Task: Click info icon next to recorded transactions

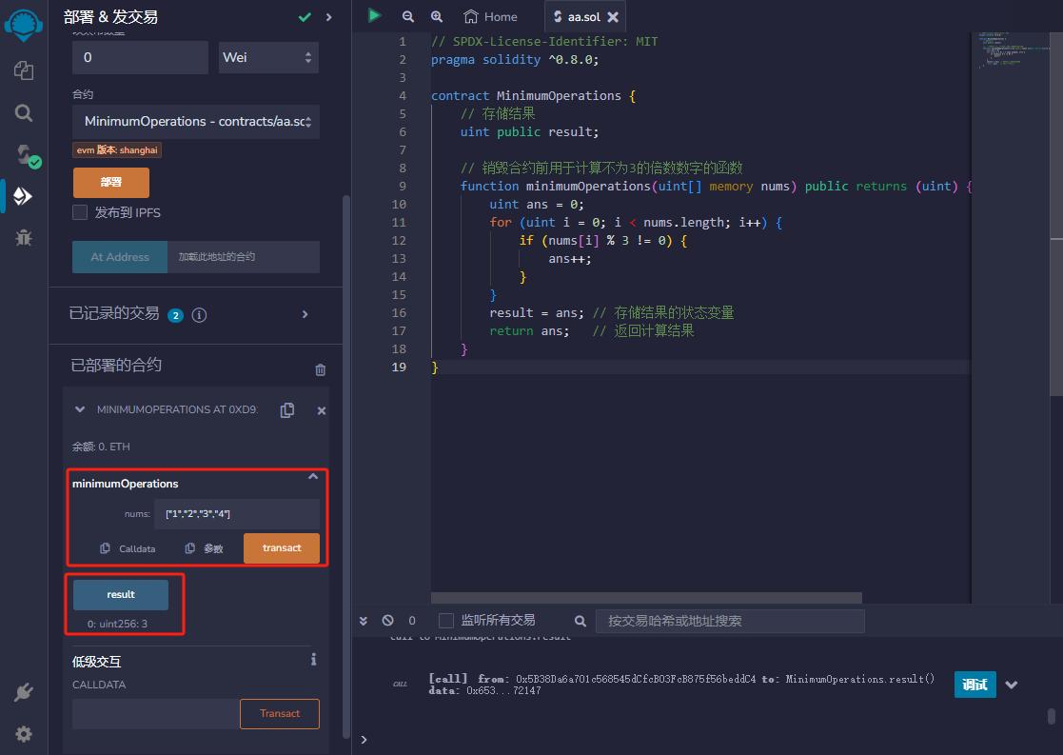Action: click(x=199, y=315)
